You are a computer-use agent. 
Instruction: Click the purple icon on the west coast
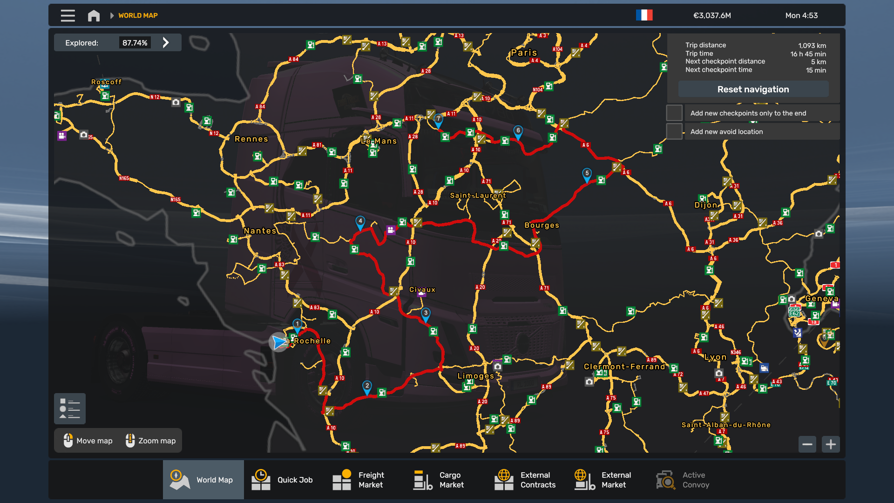coord(62,136)
